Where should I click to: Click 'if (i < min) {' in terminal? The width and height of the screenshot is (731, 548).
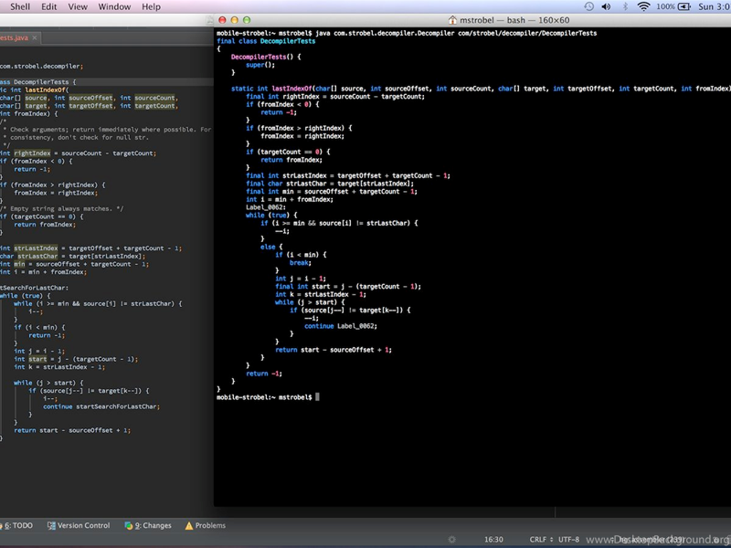[301, 255]
